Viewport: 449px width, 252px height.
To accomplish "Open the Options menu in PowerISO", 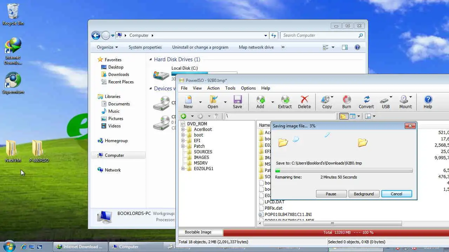I will tap(248, 88).
